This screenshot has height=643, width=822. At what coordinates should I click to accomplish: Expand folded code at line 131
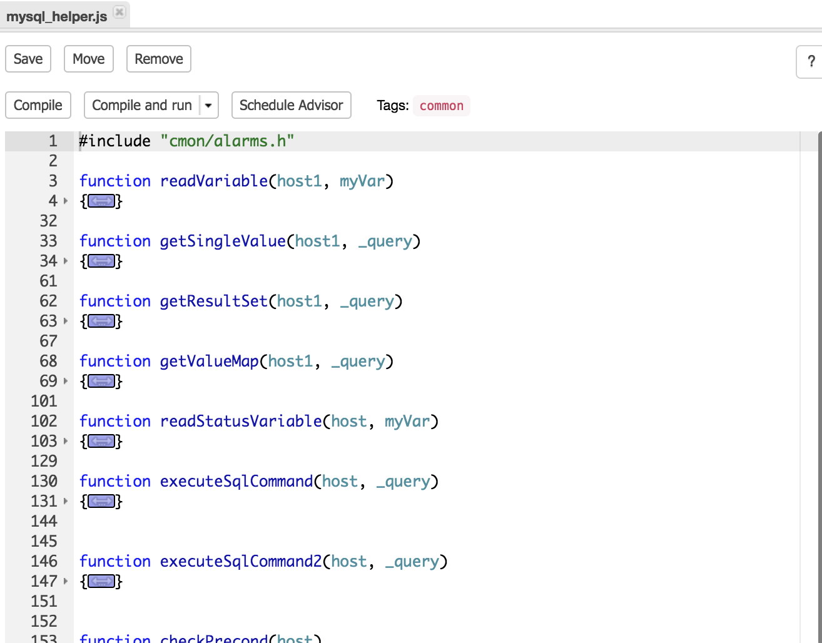click(x=66, y=501)
